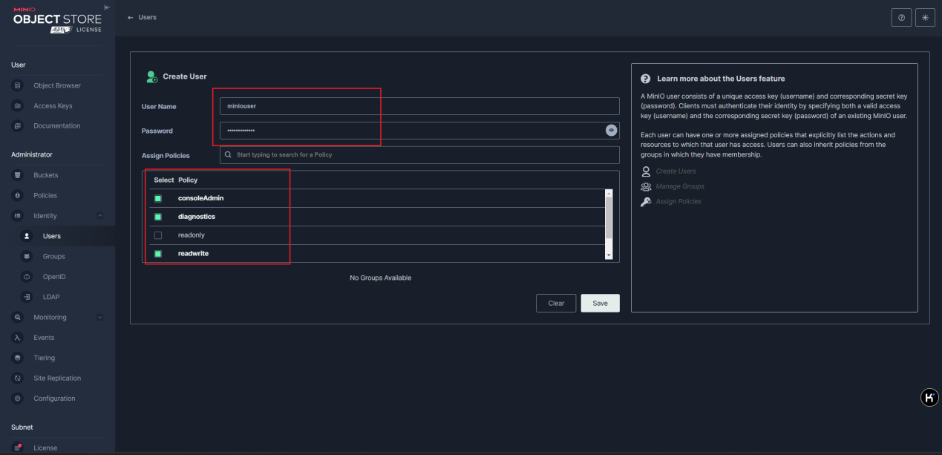
Task: Open help with the question mark icon
Action: pyautogui.click(x=901, y=18)
